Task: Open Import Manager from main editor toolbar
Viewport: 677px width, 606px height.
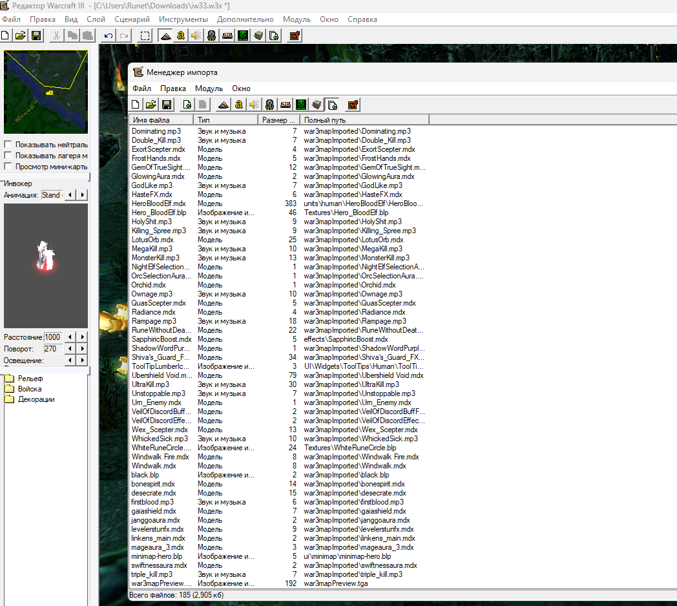Action: (274, 36)
